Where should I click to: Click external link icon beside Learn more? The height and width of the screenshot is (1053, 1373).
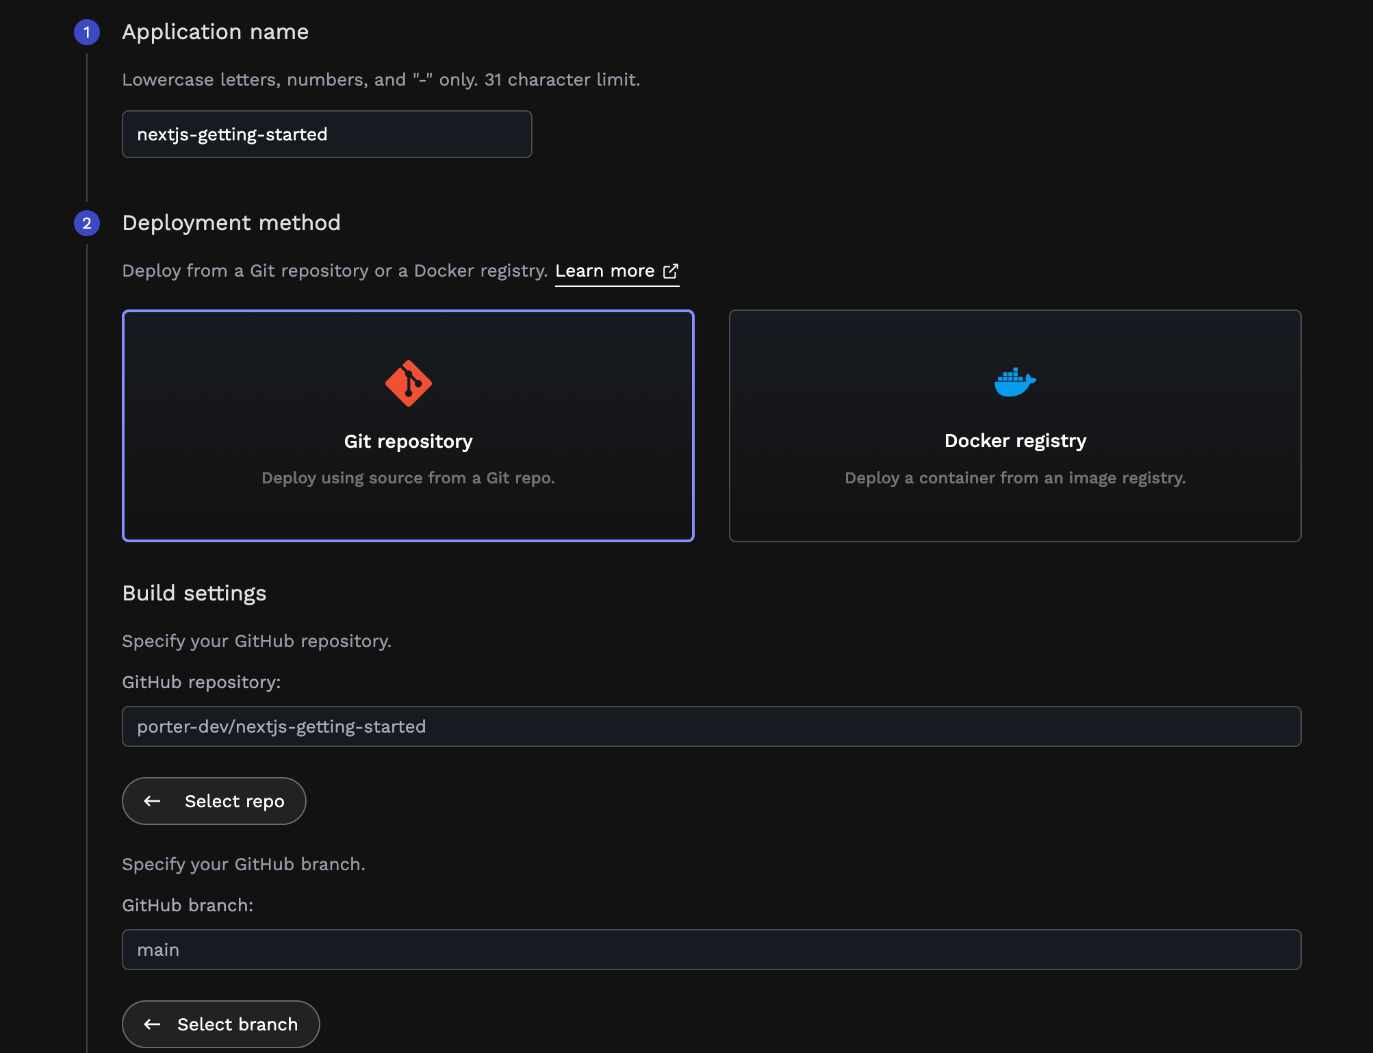pyautogui.click(x=671, y=271)
